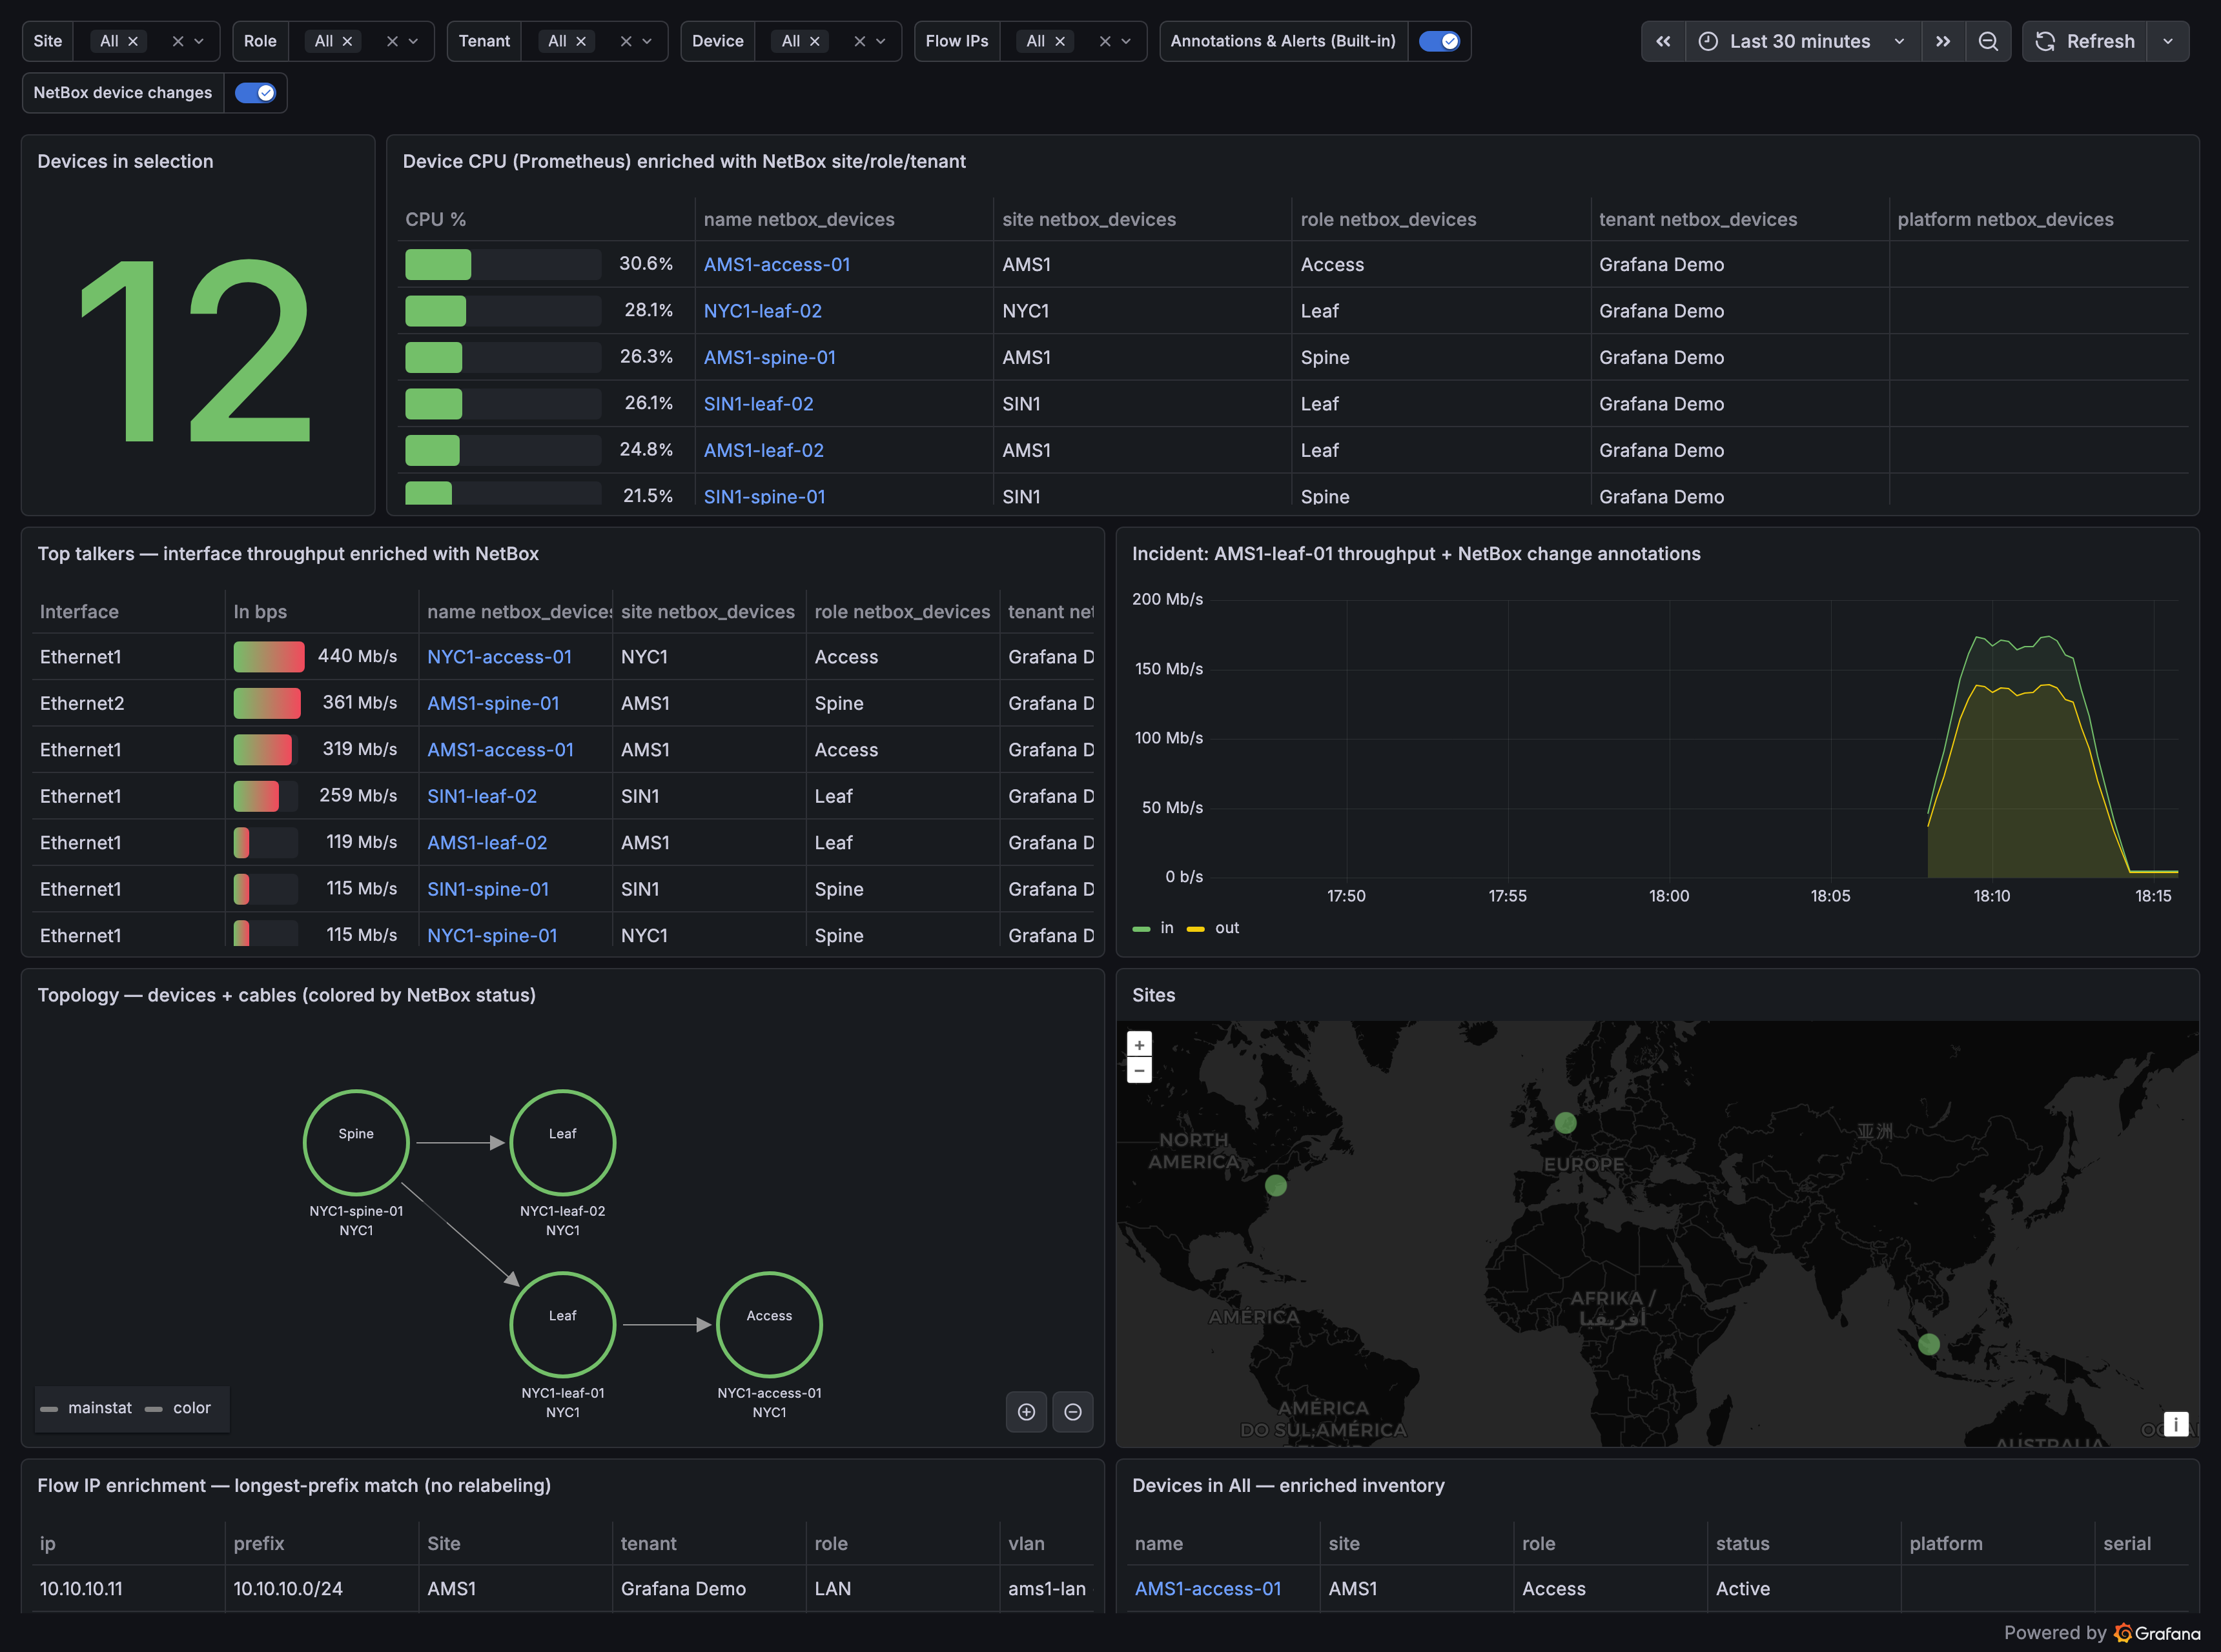
Task: Click the Grafana logo in footer
Action: coord(2157,1633)
